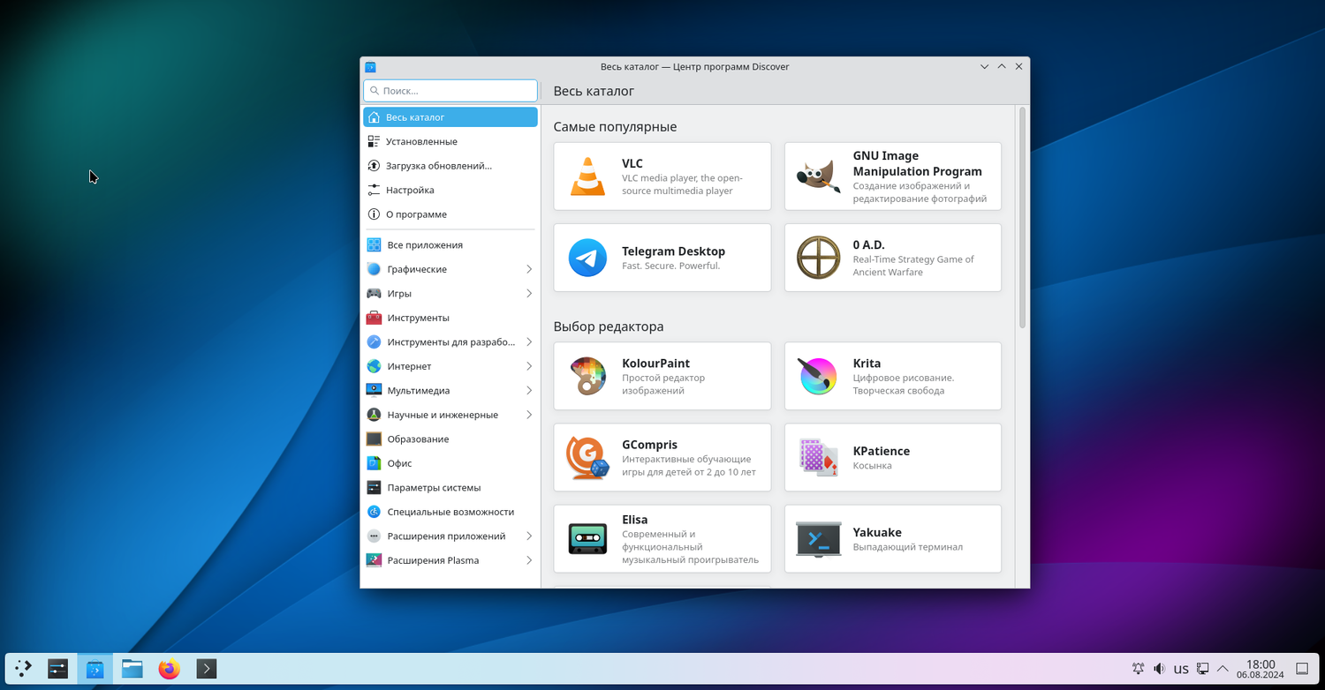Open the KPatience card game entry
This screenshot has height=690, width=1325.
(893, 457)
